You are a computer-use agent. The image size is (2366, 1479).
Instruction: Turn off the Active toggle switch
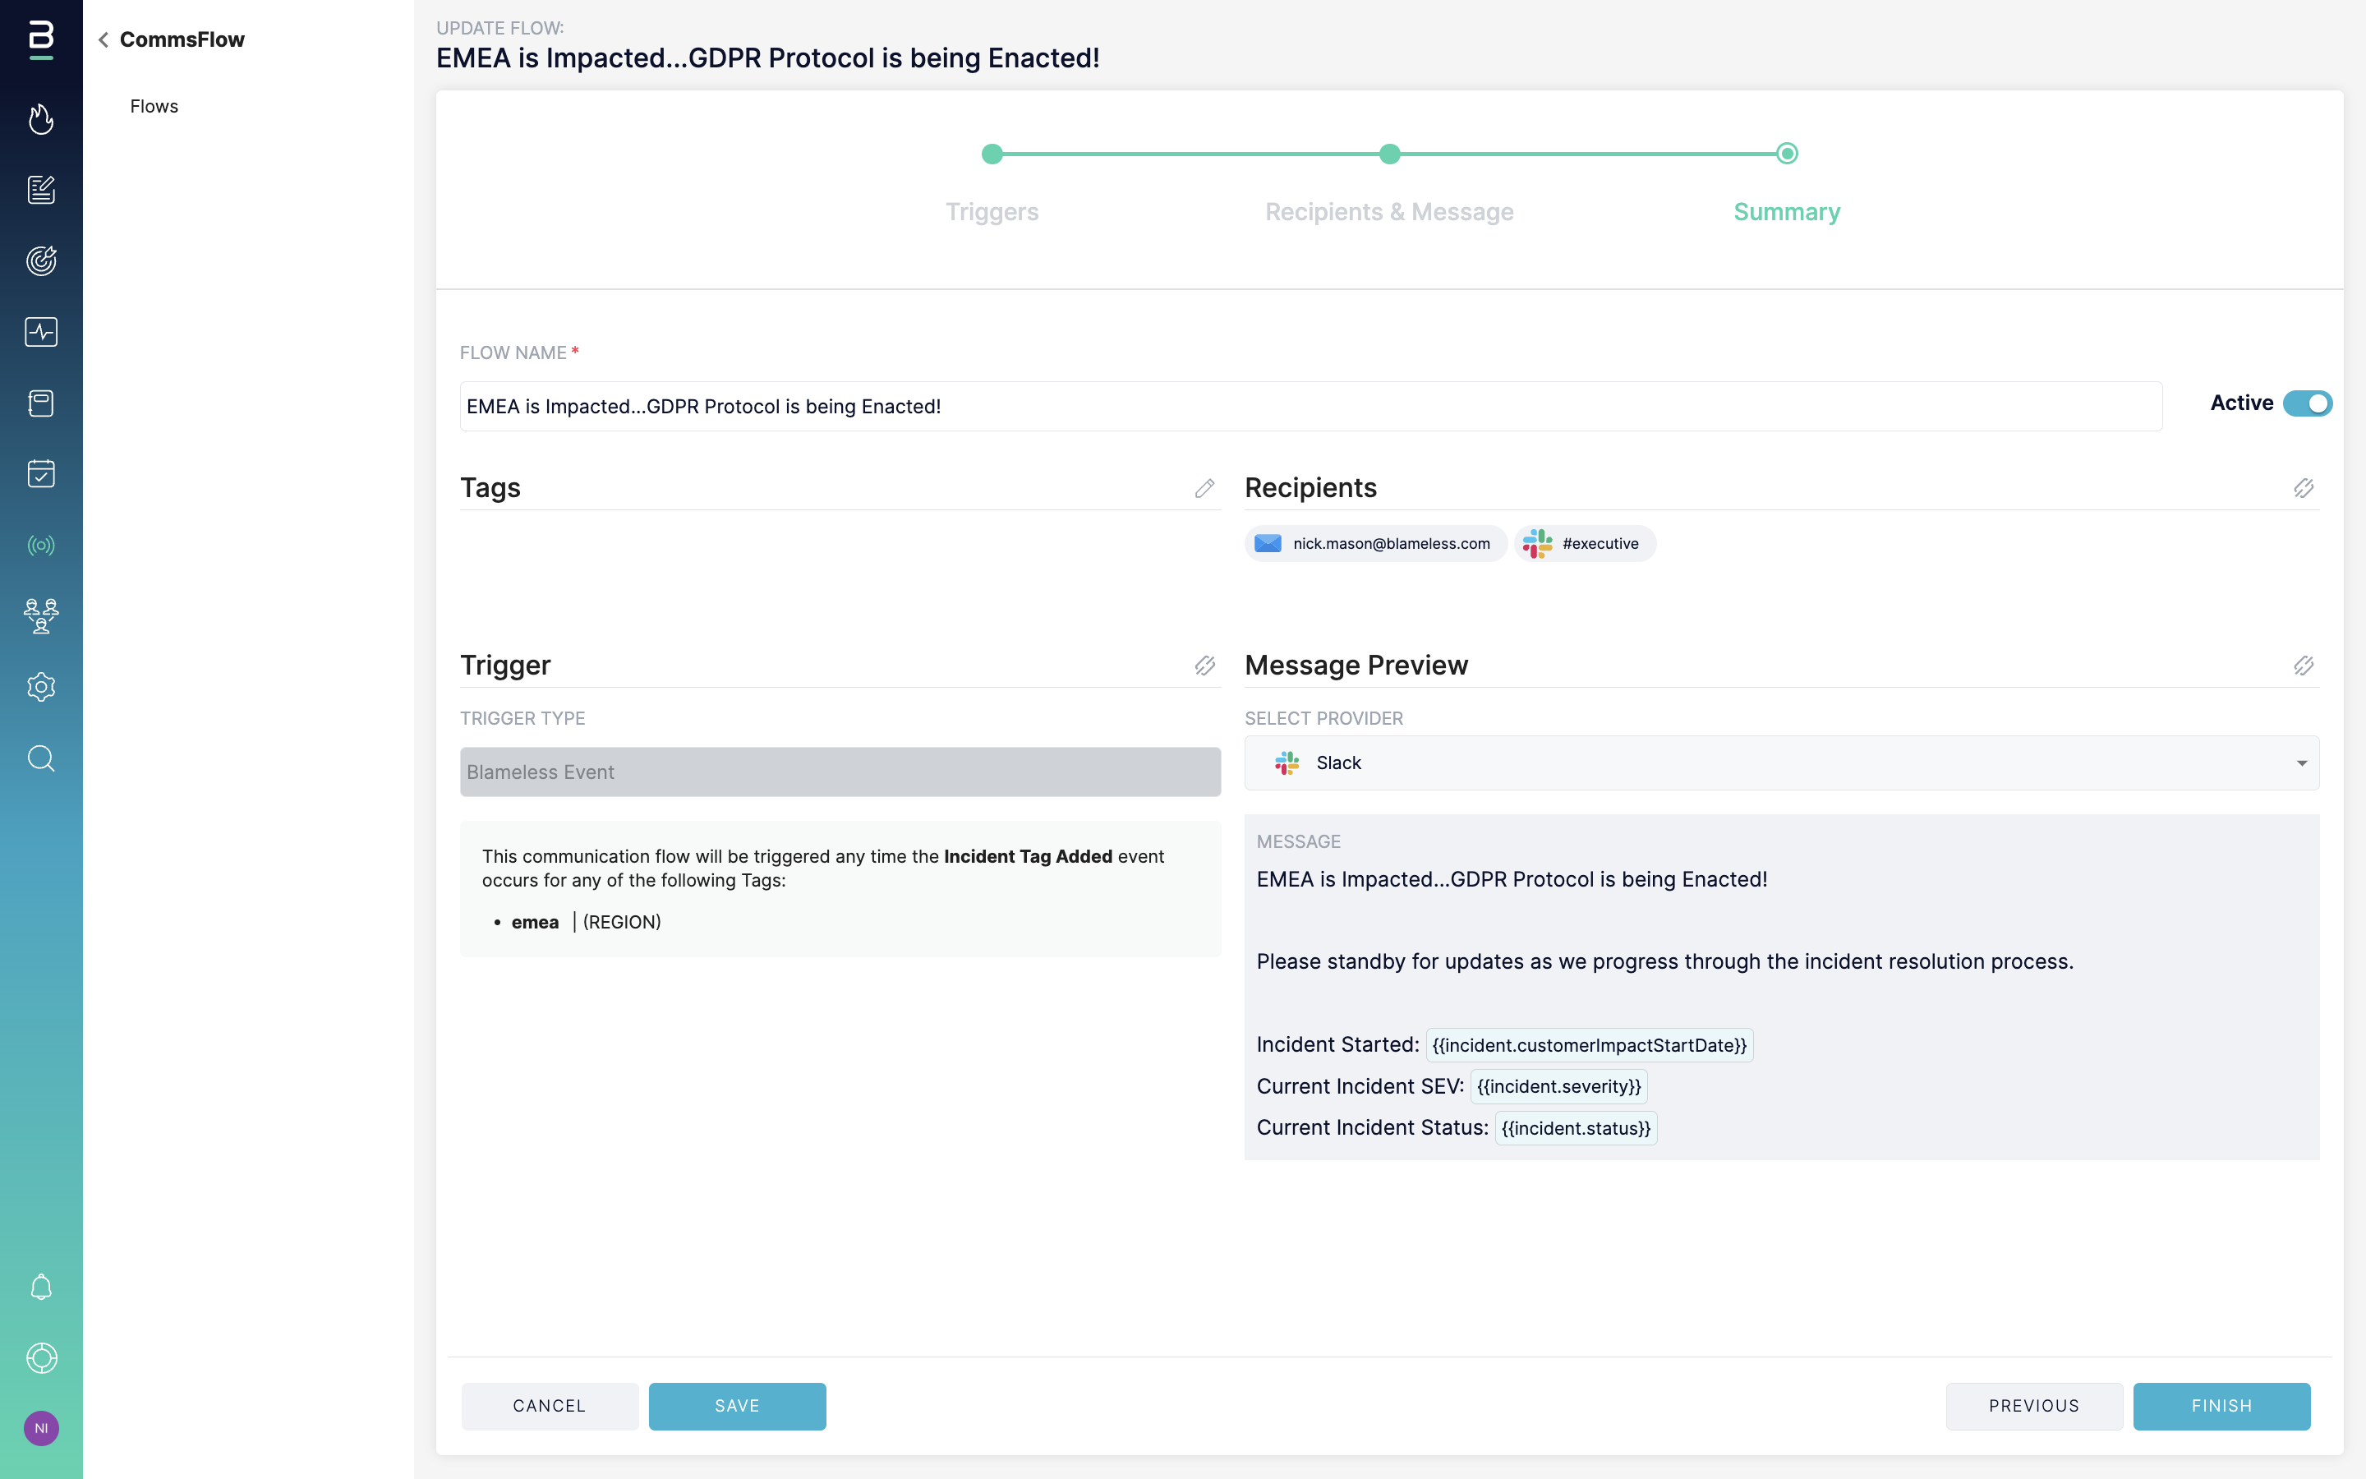2308,403
